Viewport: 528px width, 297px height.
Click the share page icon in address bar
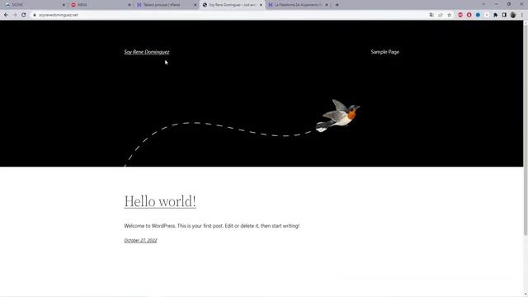(x=441, y=15)
